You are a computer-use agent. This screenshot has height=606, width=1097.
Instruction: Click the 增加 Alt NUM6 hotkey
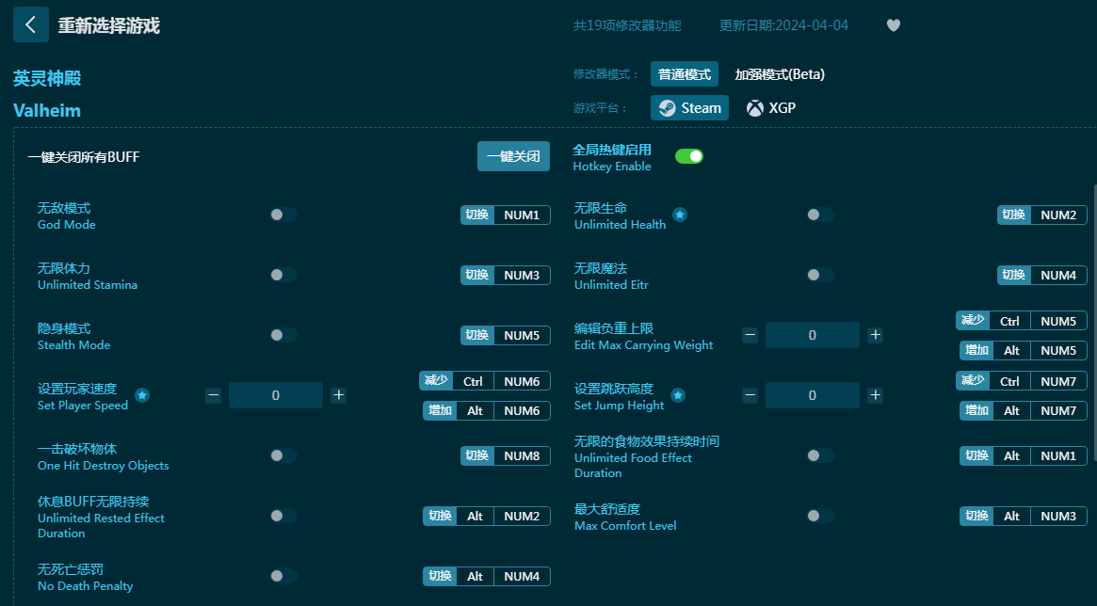[486, 410]
